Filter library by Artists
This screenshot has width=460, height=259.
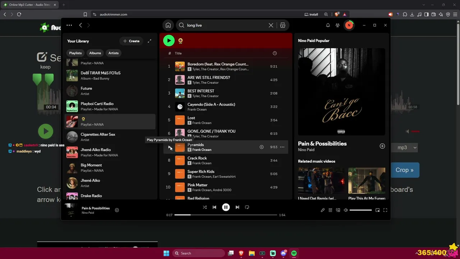pos(114,53)
